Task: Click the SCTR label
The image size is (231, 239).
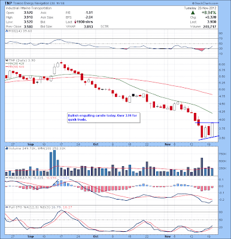Action: tap(104, 26)
